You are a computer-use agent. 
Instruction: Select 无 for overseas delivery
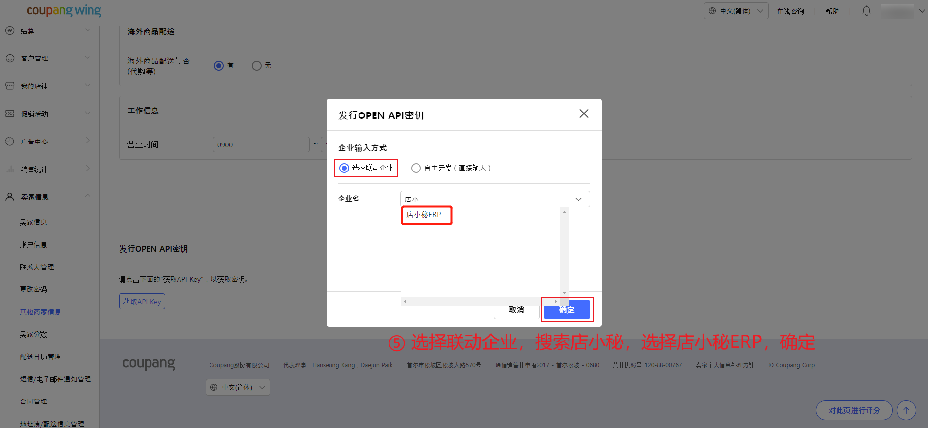pos(257,66)
